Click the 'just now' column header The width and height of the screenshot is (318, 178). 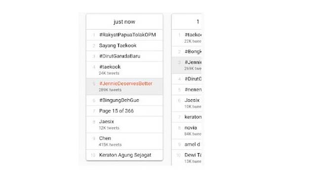124,22
